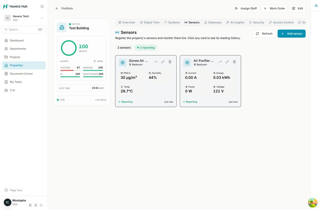Open My Tasks in sidebar
This screenshot has height=210, width=320.
pos(24,82)
